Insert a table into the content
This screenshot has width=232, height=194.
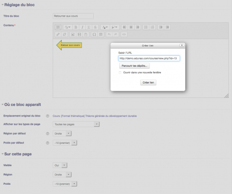(101, 34)
